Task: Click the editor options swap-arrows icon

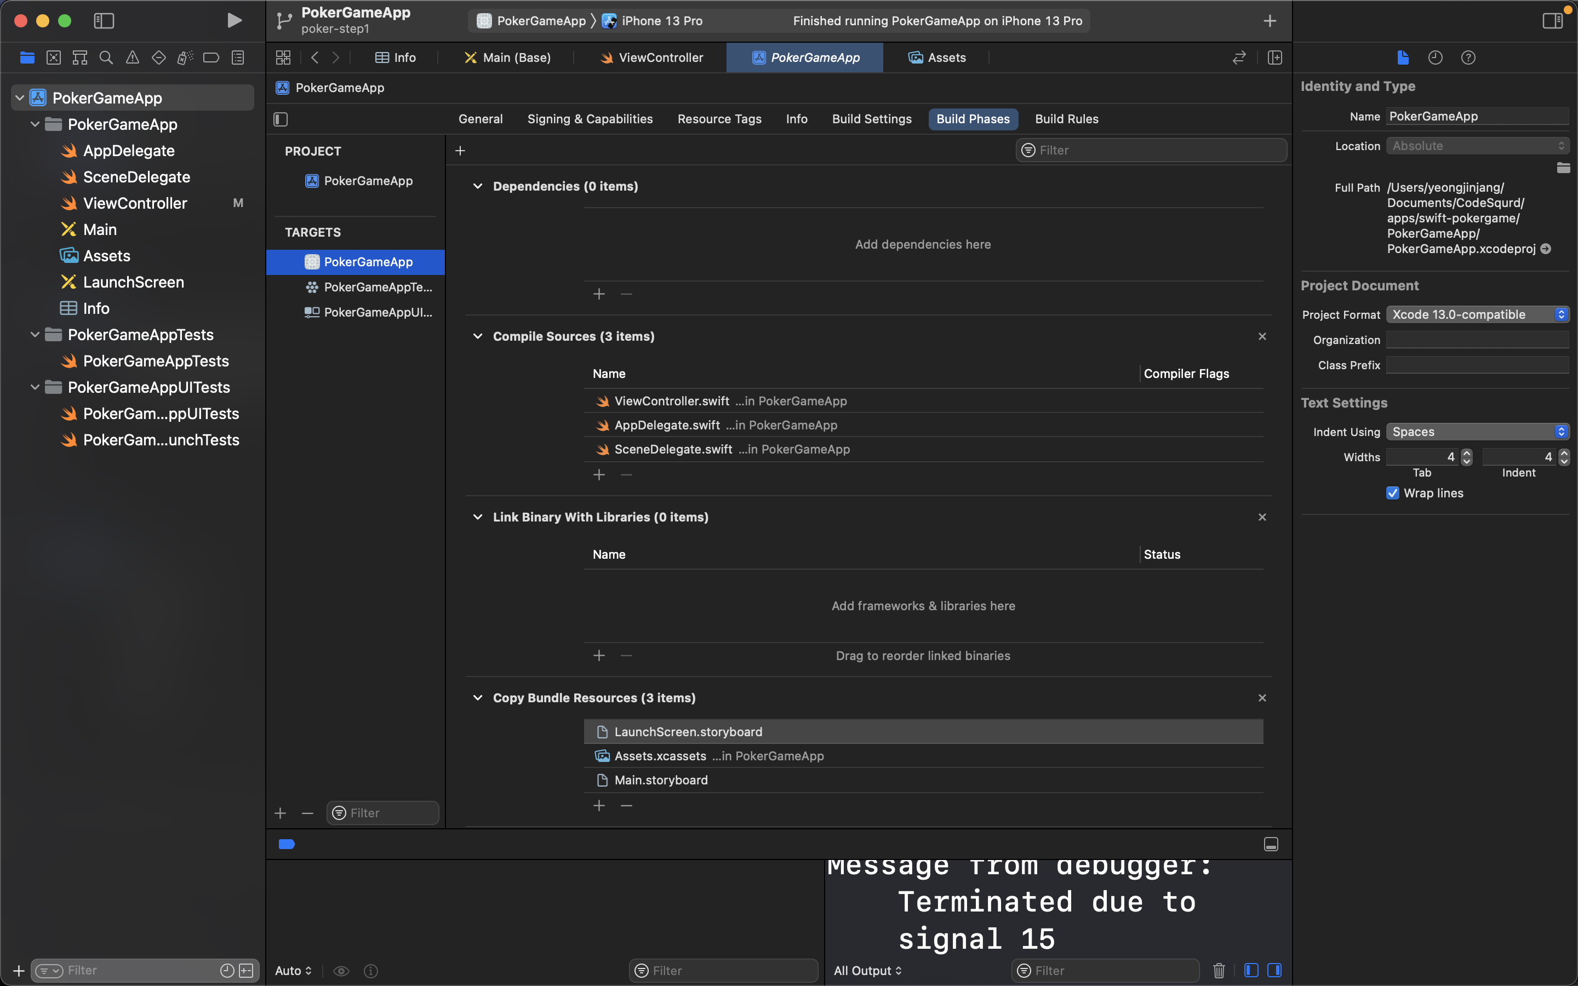Action: (1239, 58)
